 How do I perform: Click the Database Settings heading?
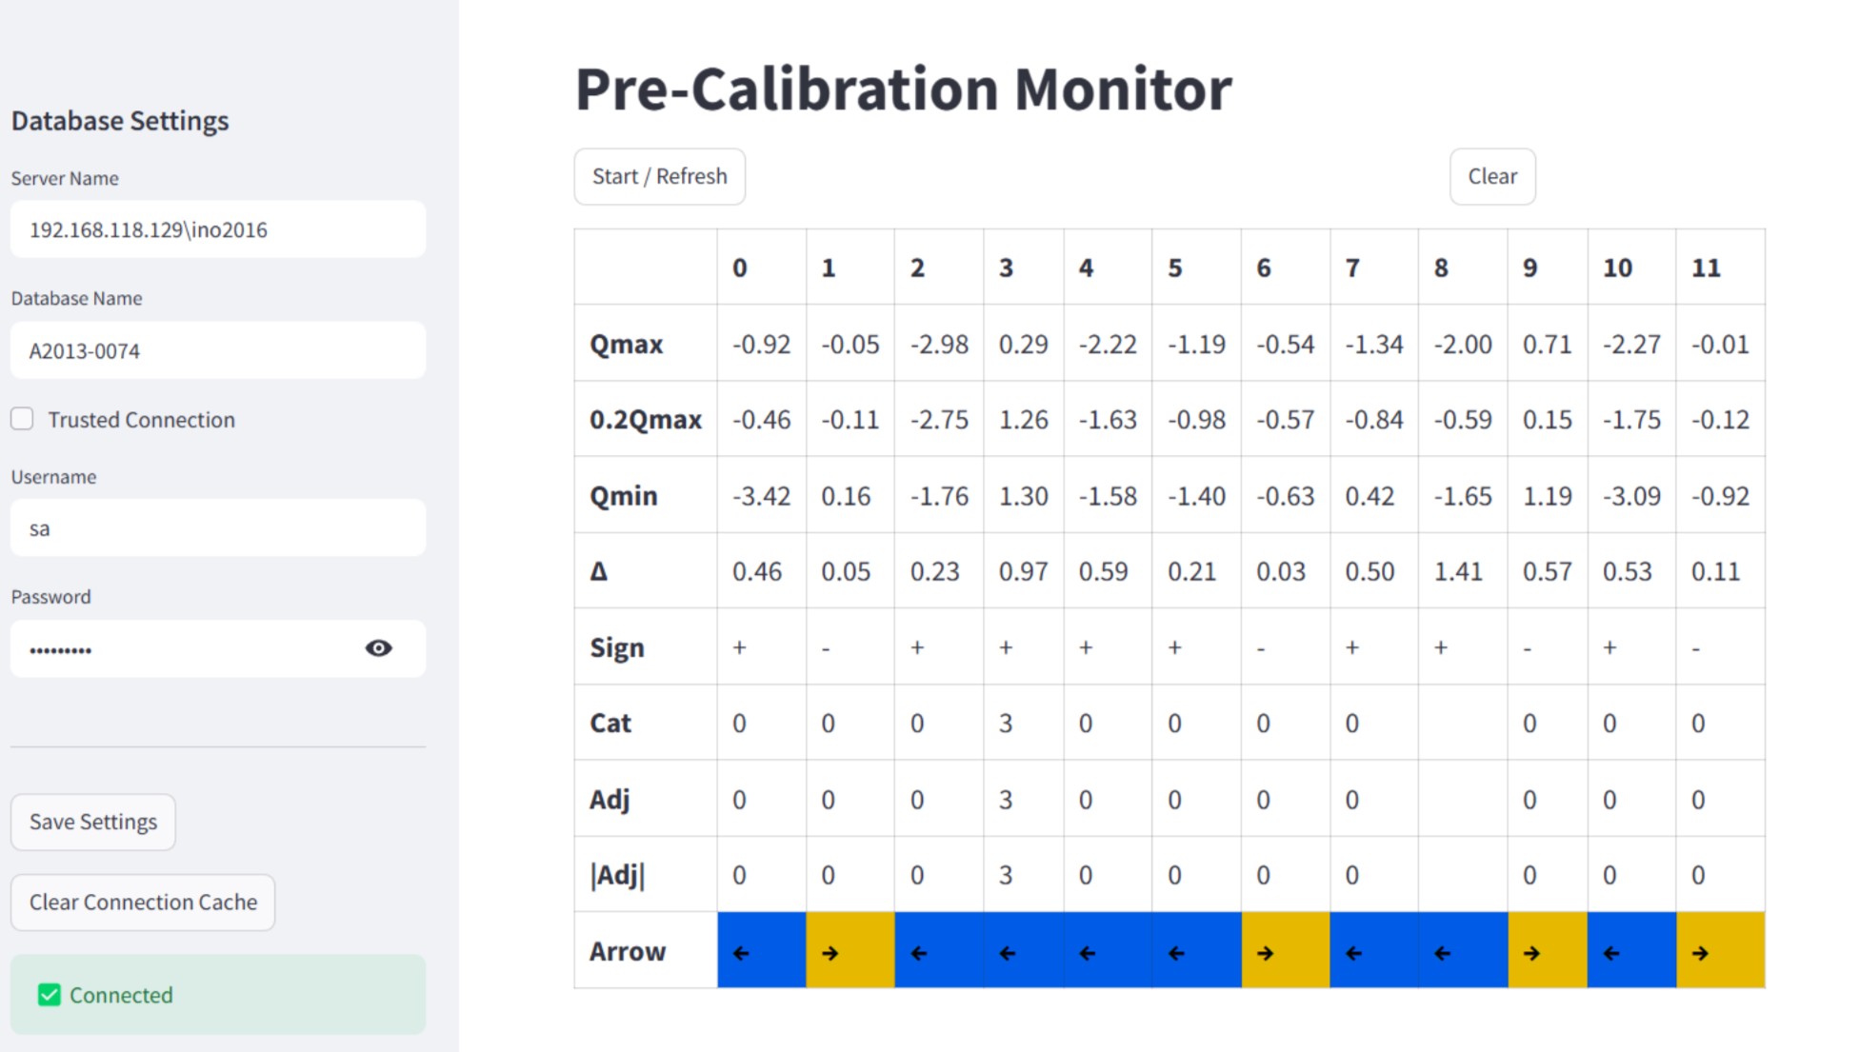click(120, 120)
